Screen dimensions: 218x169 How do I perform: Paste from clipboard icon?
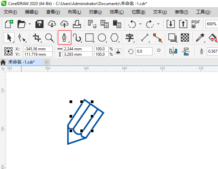point(117,24)
